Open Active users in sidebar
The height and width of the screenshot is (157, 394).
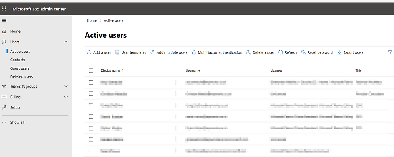coord(20,52)
